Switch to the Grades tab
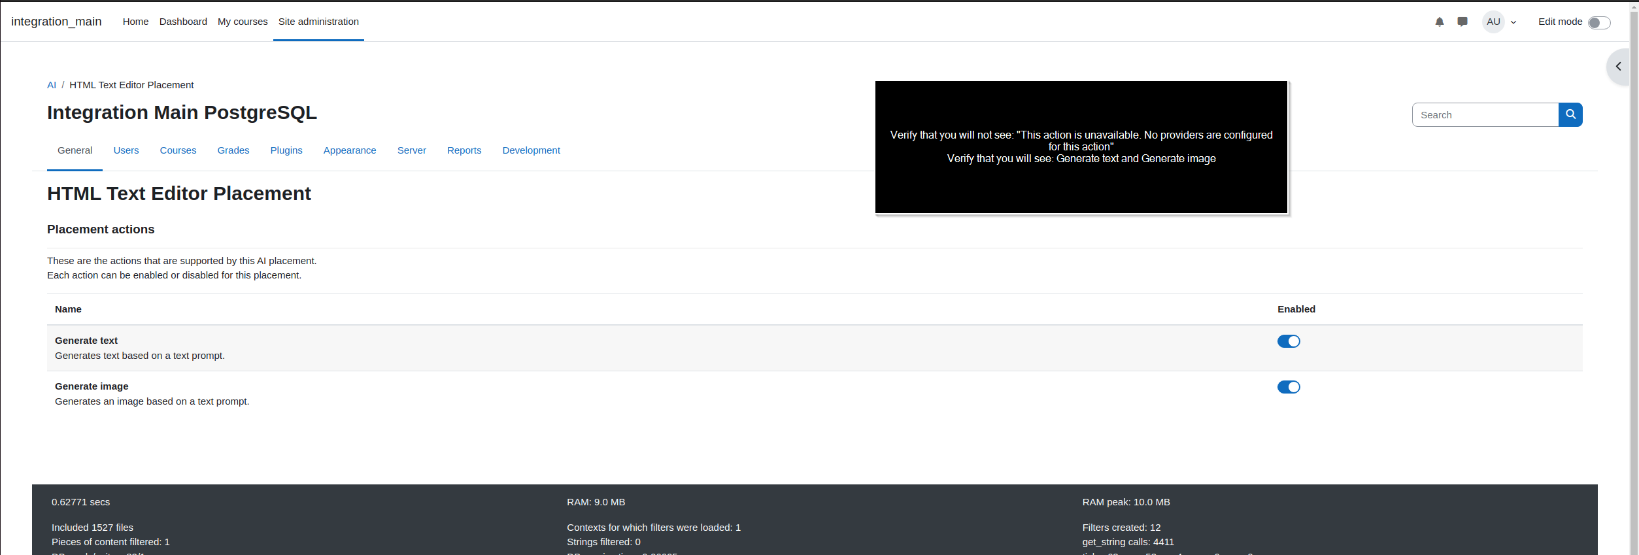This screenshot has width=1639, height=555. click(x=233, y=150)
